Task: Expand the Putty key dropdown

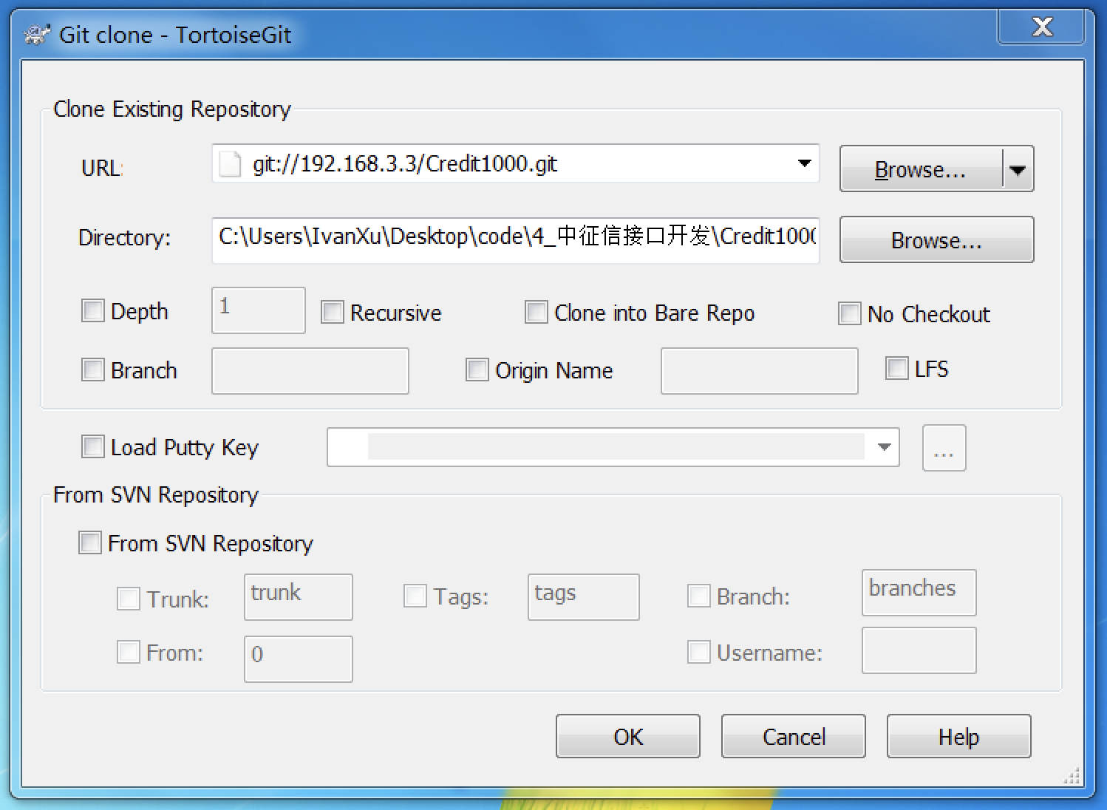Action: coord(884,447)
